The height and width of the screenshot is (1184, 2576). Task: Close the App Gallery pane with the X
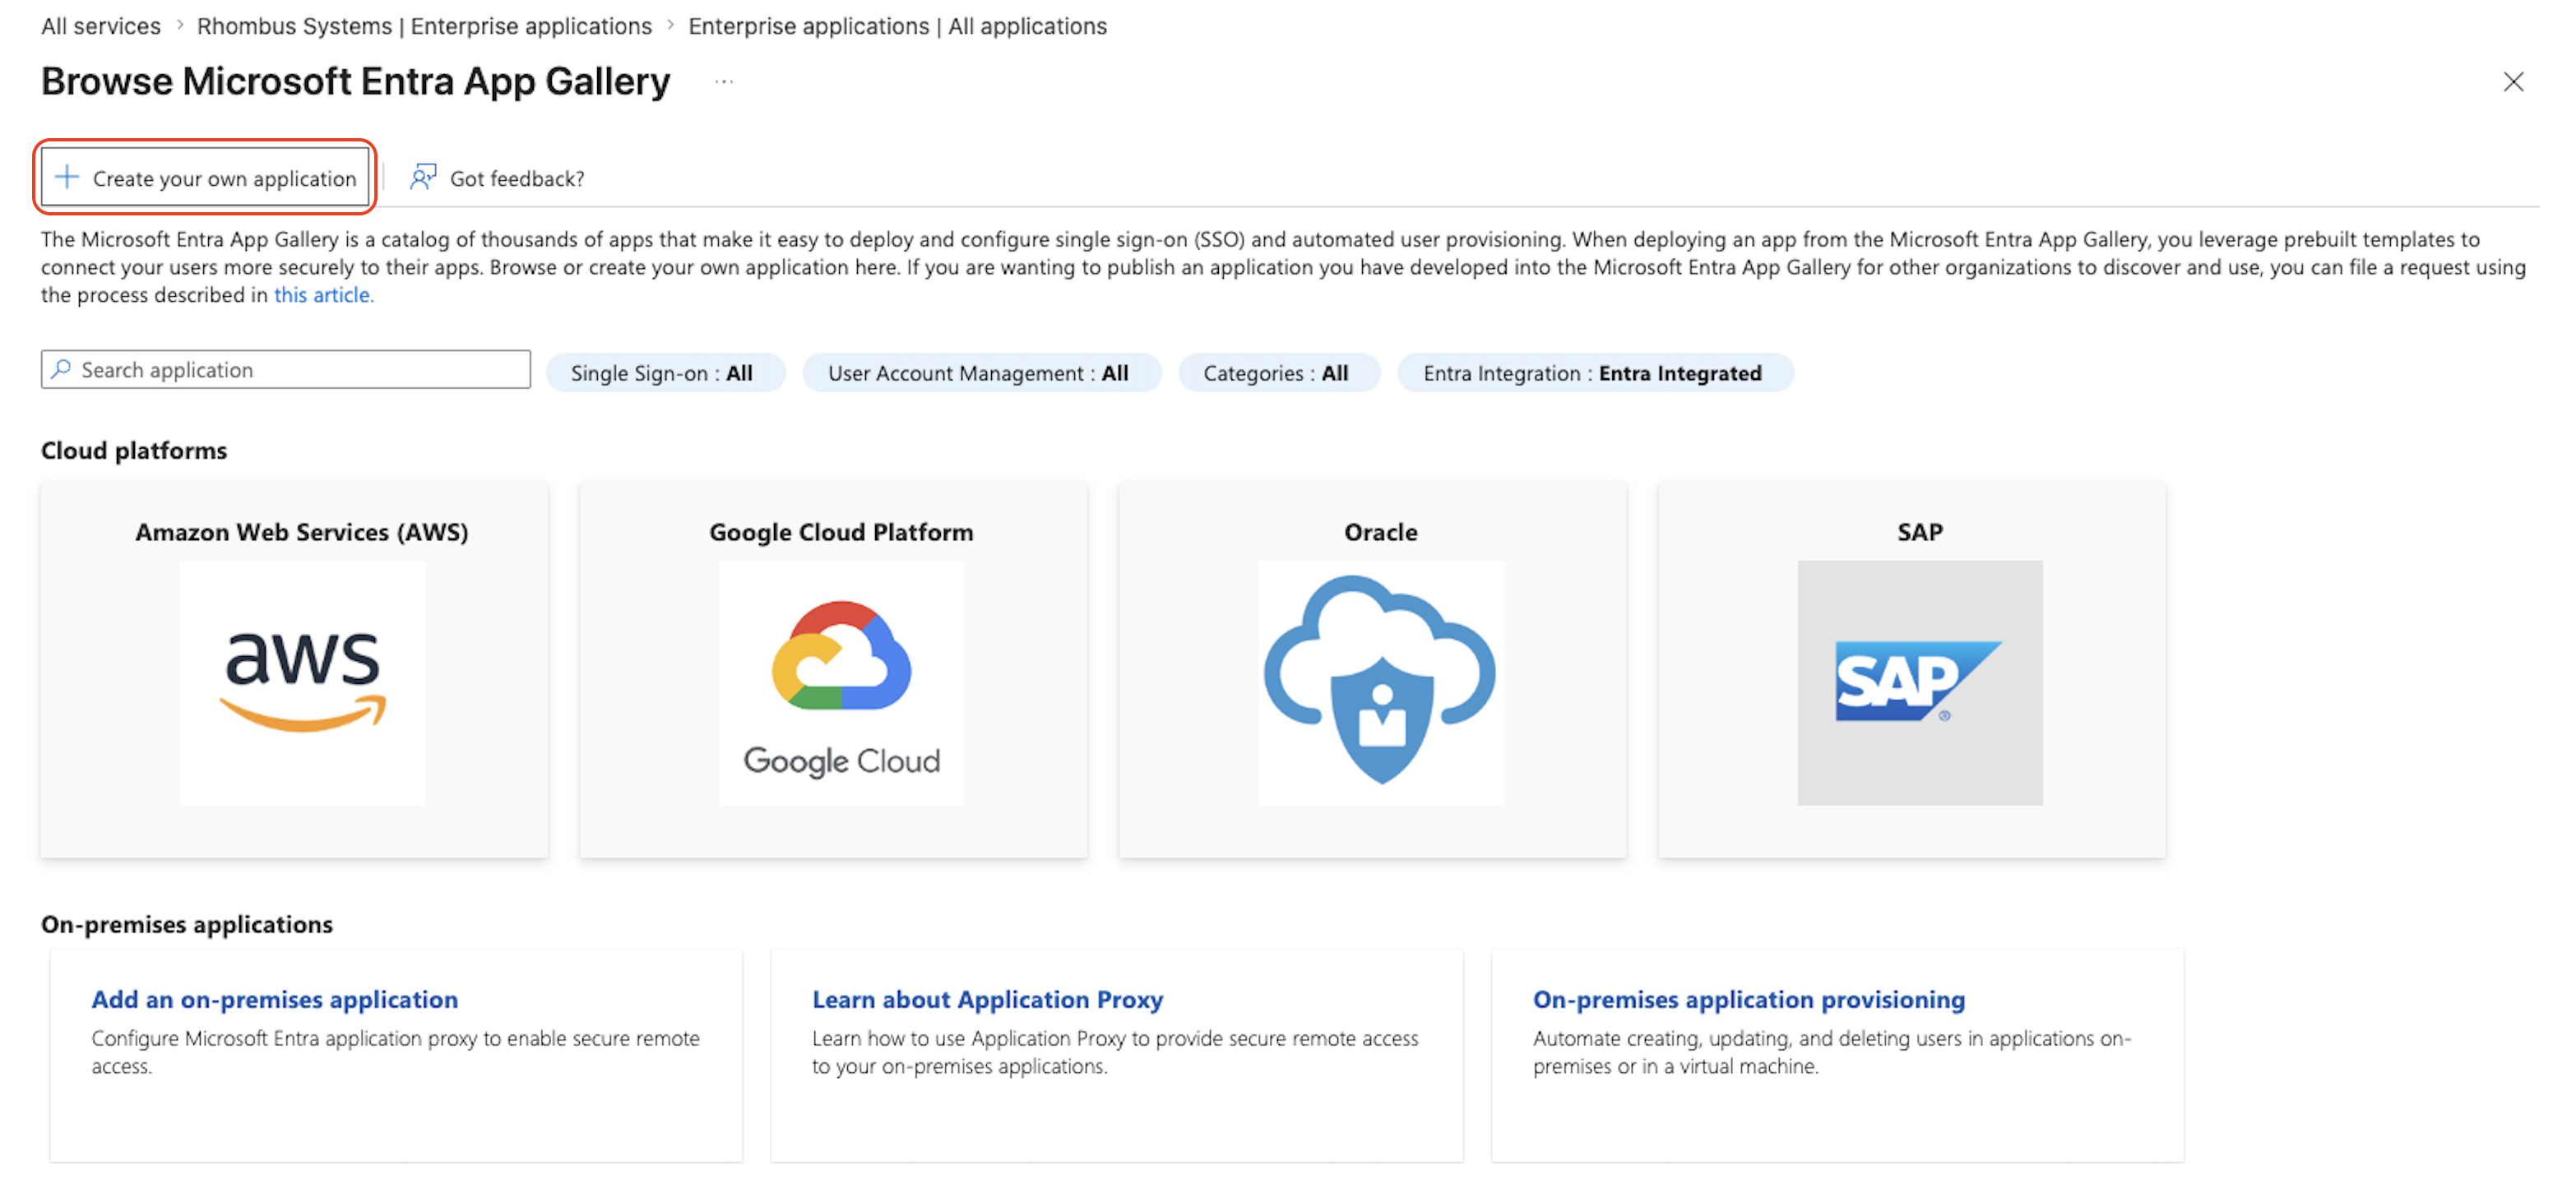pyautogui.click(x=2513, y=82)
